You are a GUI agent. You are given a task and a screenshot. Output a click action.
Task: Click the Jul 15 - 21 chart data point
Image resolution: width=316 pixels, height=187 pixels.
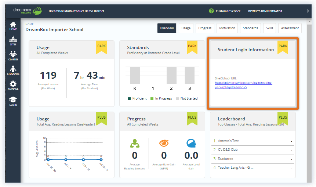(101, 160)
